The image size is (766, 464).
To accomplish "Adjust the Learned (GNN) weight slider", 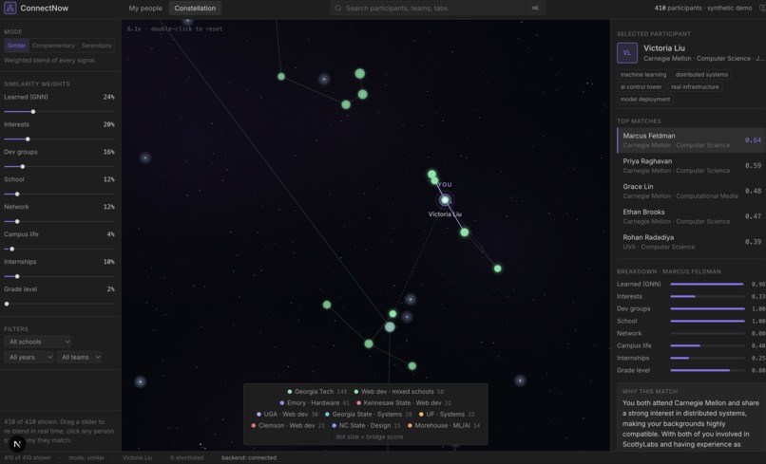I will [59, 112].
